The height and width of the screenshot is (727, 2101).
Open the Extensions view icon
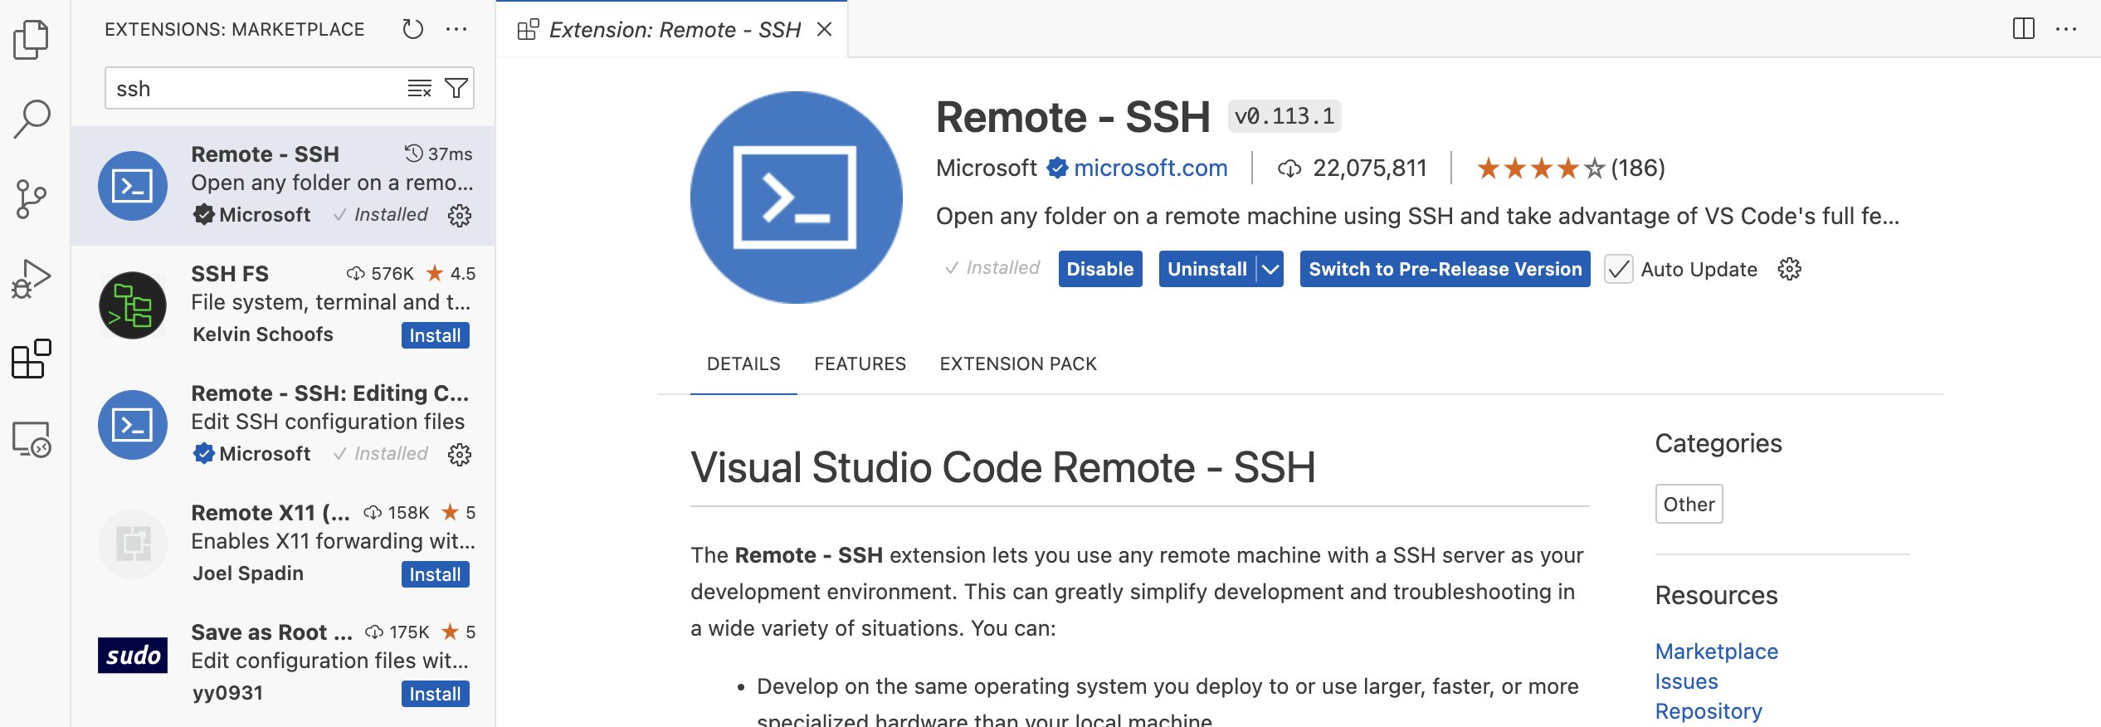click(x=32, y=359)
